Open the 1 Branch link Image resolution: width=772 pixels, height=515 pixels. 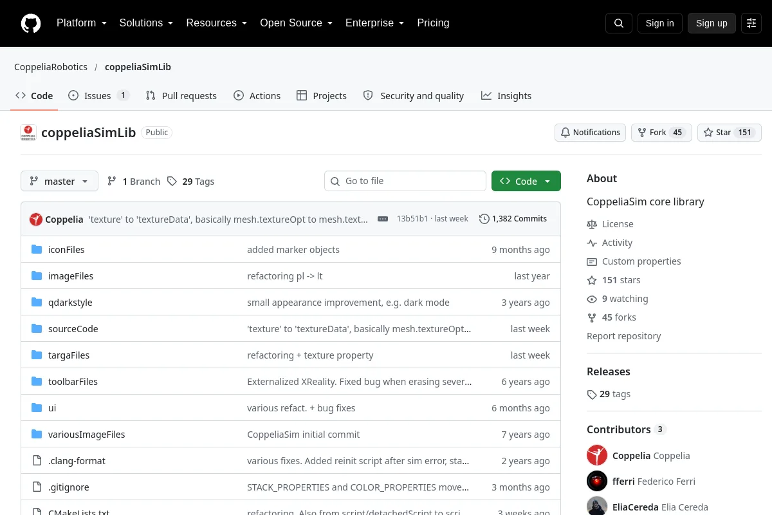click(134, 182)
